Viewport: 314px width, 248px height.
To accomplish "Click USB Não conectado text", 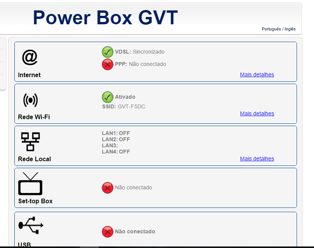I will (135, 231).
